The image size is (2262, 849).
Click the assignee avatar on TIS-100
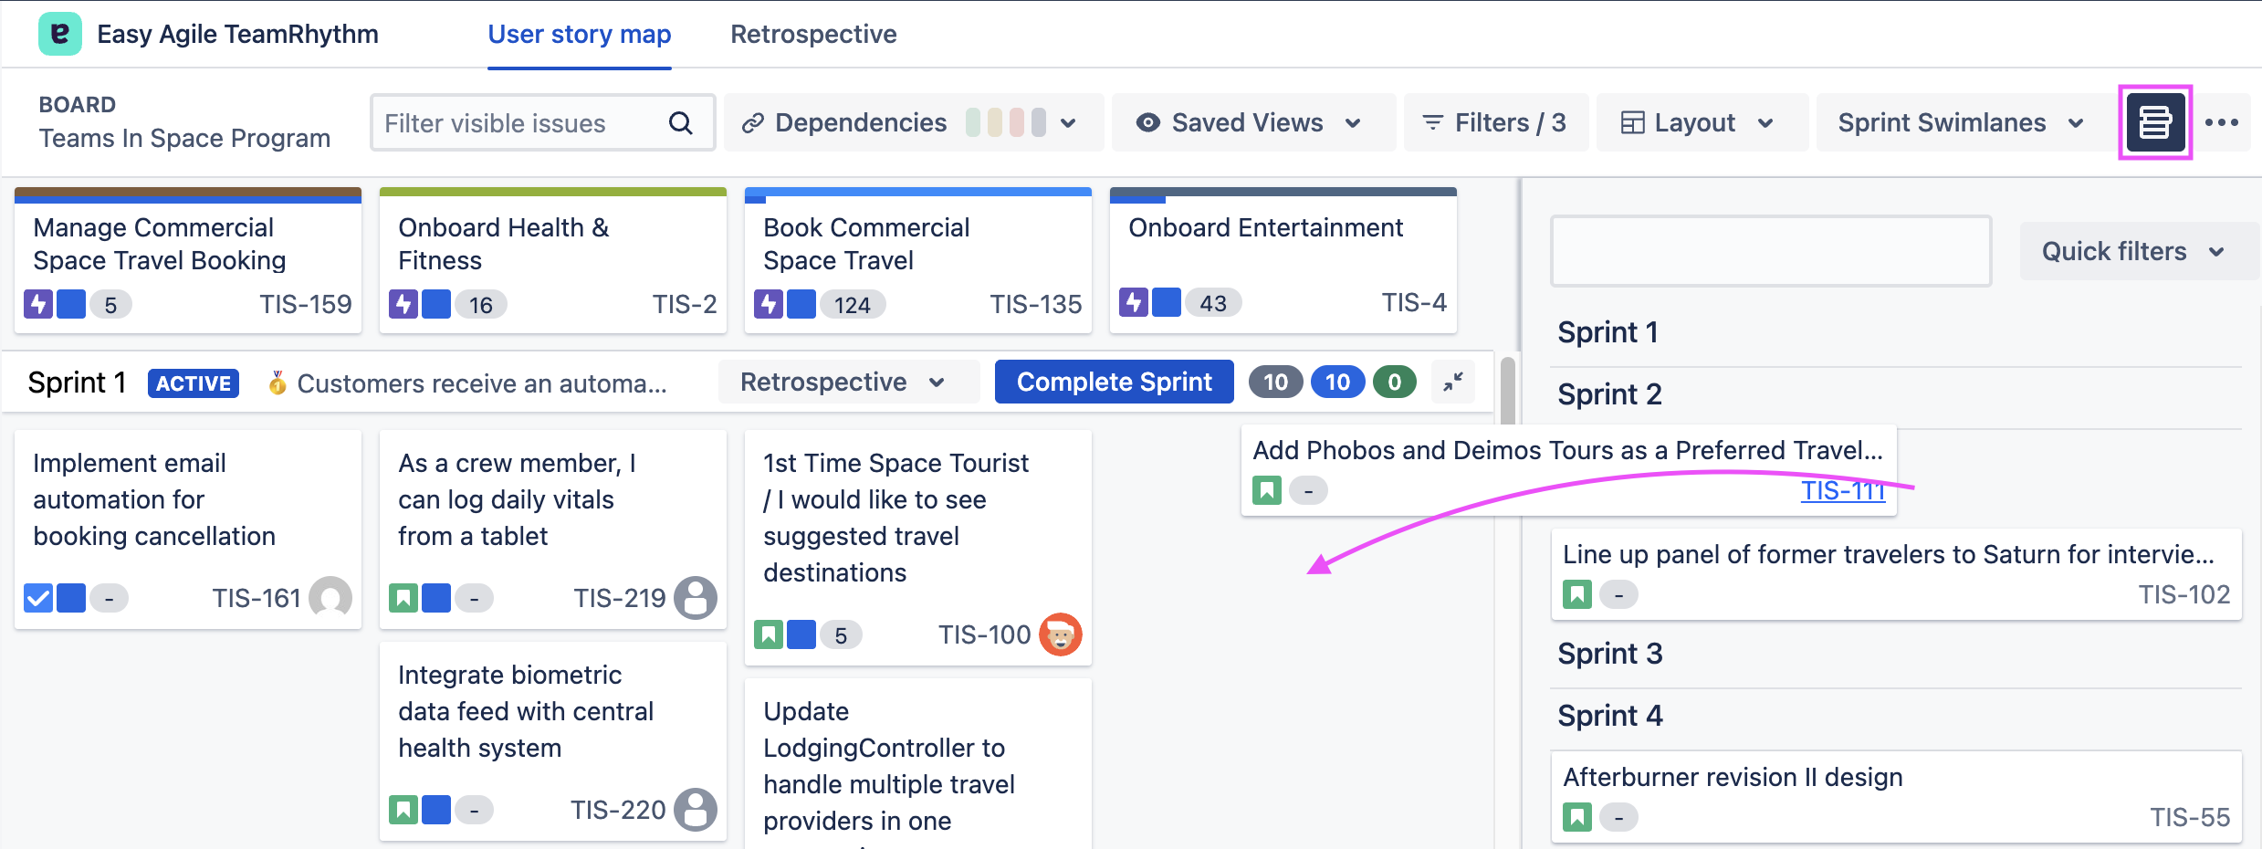click(1061, 634)
